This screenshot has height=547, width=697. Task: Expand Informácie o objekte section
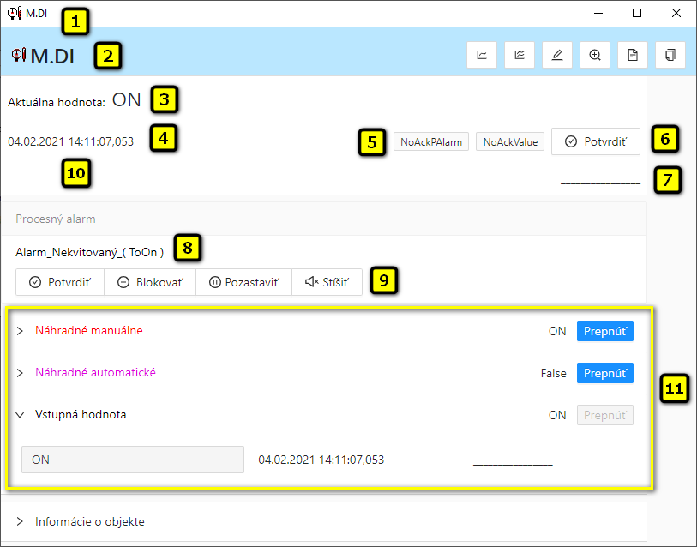[21, 521]
